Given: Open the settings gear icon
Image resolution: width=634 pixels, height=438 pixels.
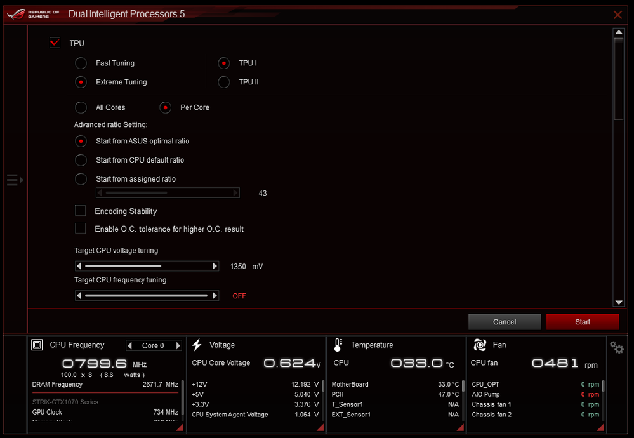Looking at the screenshot, I should [x=616, y=347].
